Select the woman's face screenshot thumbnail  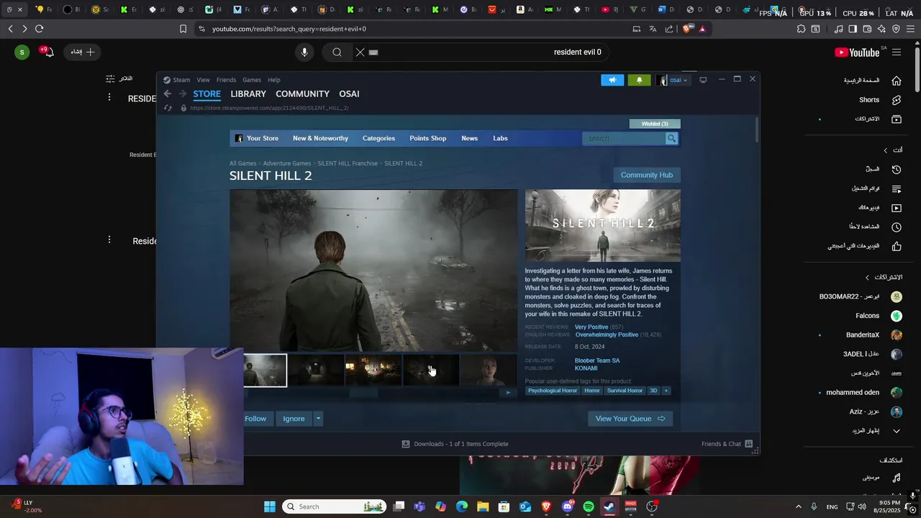pyautogui.click(x=489, y=371)
